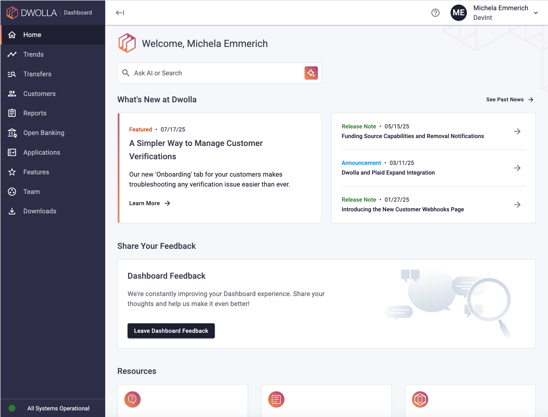Click the Reports clipboard icon
548x417 pixels.
(x=12, y=113)
